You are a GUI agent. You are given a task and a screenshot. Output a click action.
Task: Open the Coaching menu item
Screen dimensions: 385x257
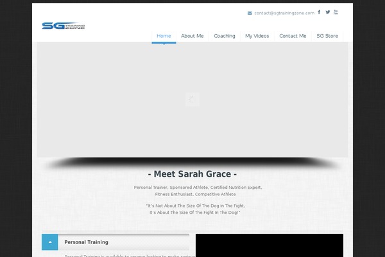pyautogui.click(x=225, y=36)
